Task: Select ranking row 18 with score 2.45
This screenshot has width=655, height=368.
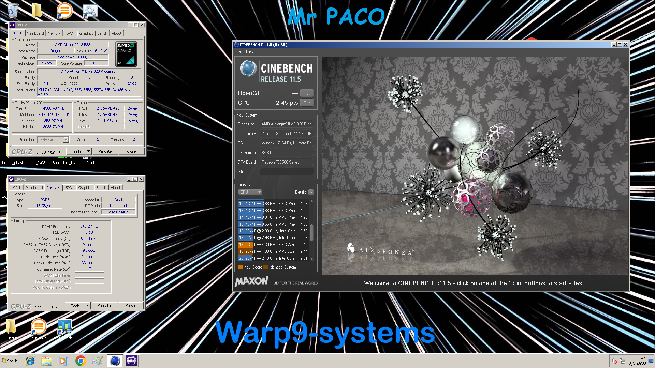Action: pyautogui.click(x=273, y=245)
